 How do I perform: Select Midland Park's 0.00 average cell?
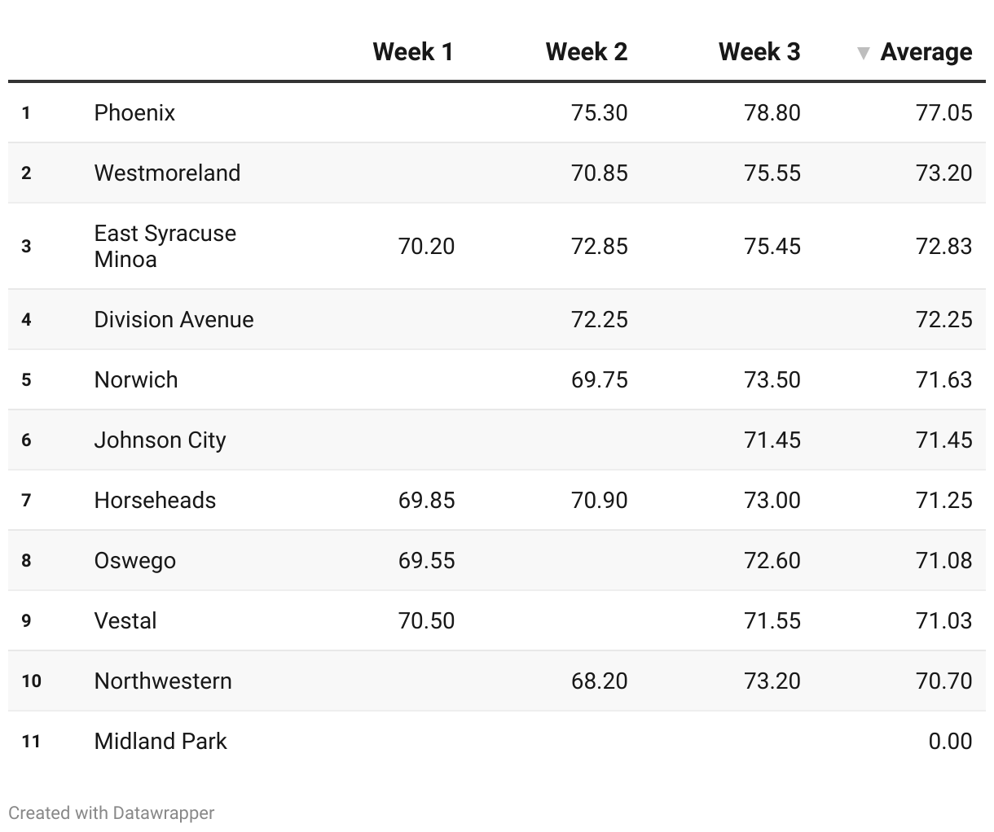(x=950, y=741)
